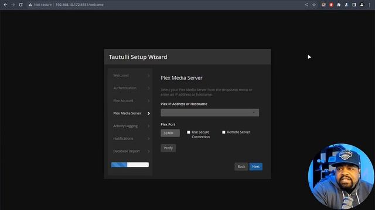Click the chevron beside Plex Media Server
The image size is (375, 210).
click(148, 113)
